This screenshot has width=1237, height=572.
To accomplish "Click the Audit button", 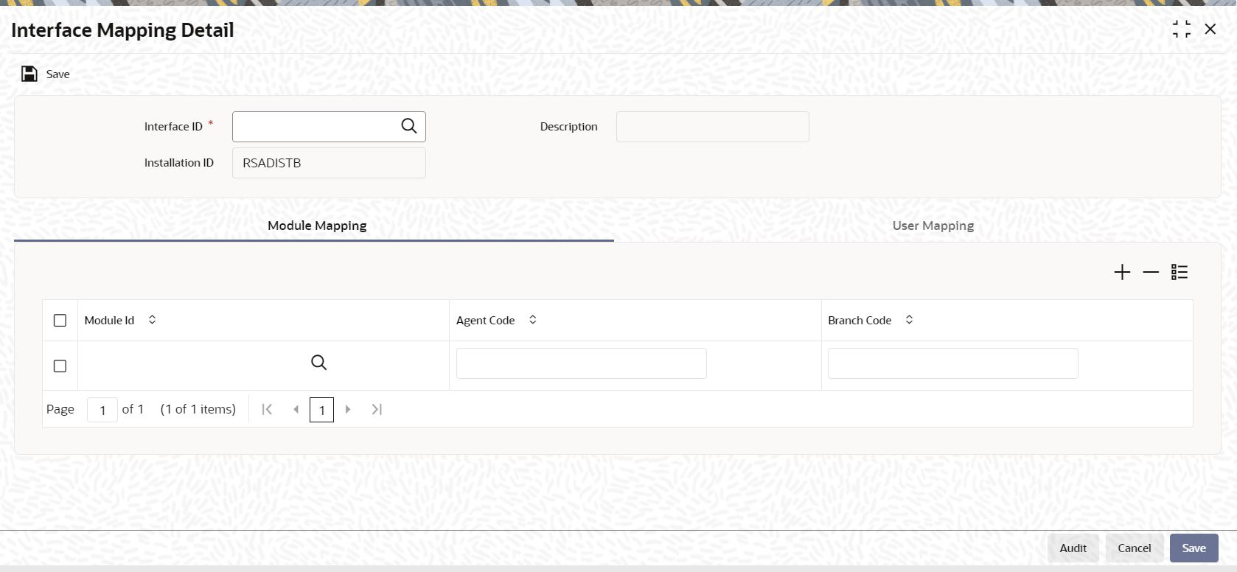I will click(x=1073, y=548).
